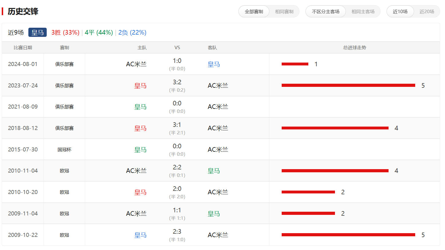Switch to the 相同赛制 filter
Screen dimensions: 445x250
tap(284, 11)
